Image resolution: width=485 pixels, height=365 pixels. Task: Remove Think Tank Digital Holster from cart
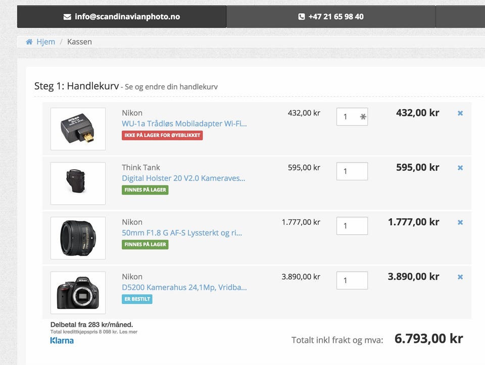pos(460,168)
